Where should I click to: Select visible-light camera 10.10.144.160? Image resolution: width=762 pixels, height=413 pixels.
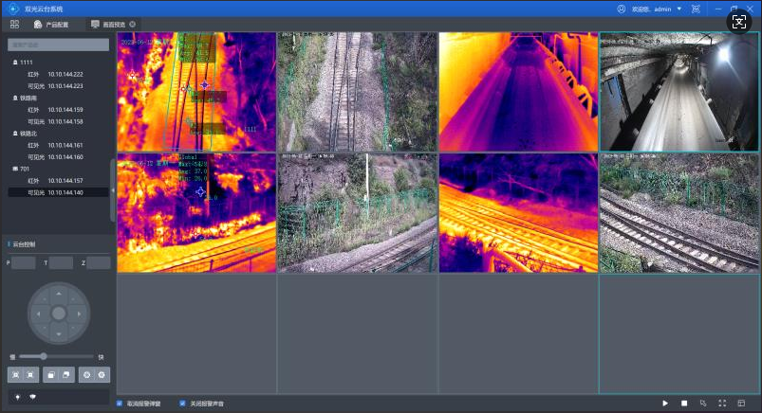click(x=55, y=156)
